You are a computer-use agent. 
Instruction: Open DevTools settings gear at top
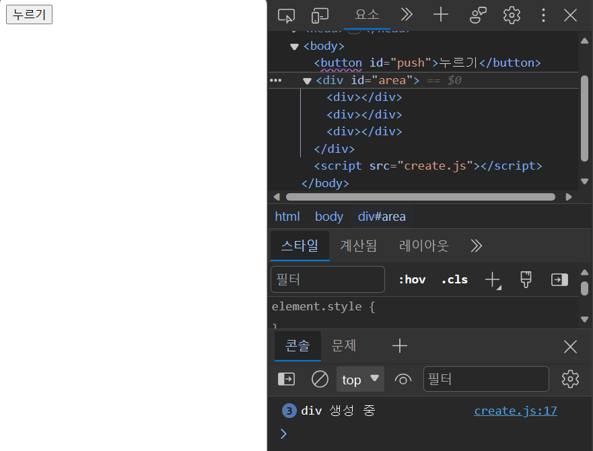click(512, 15)
